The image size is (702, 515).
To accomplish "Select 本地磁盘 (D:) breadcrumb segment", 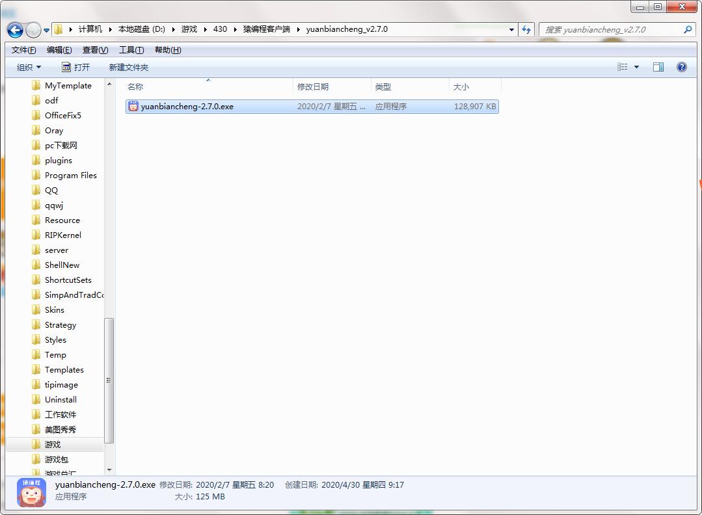I will click(x=141, y=29).
